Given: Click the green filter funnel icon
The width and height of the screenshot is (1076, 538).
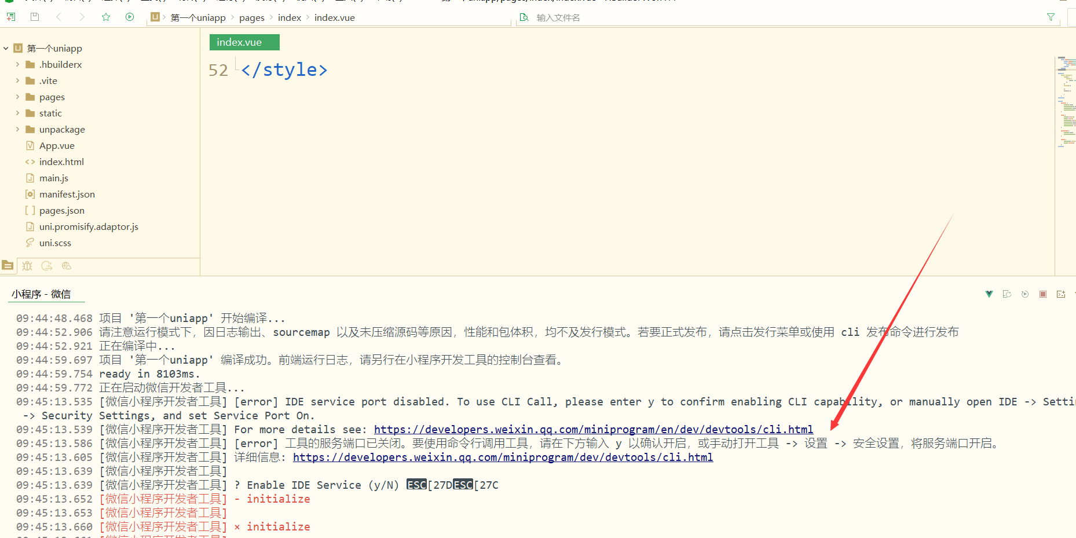Looking at the screenshot, I should pyautogui.click(x=1051, y=17).
